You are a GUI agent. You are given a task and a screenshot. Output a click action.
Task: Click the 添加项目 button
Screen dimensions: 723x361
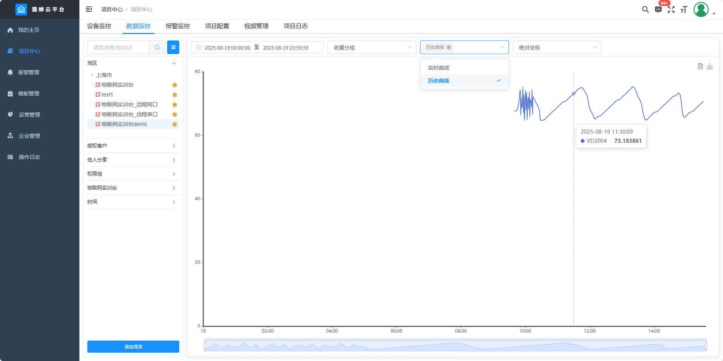[133, 347]
